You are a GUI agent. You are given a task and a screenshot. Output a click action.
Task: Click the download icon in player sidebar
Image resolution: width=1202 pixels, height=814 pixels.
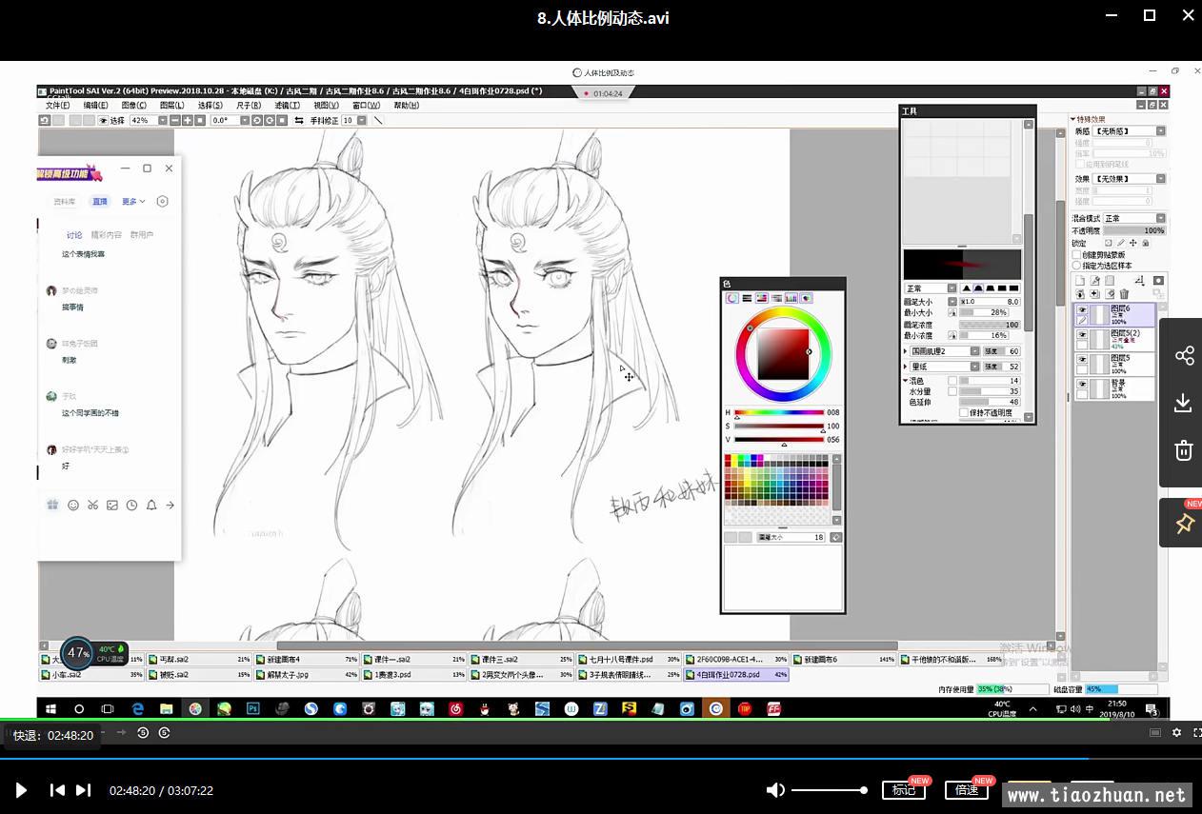1184,403
